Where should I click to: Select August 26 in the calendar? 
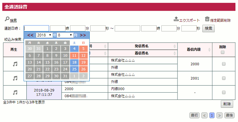[x=83, y=69]
